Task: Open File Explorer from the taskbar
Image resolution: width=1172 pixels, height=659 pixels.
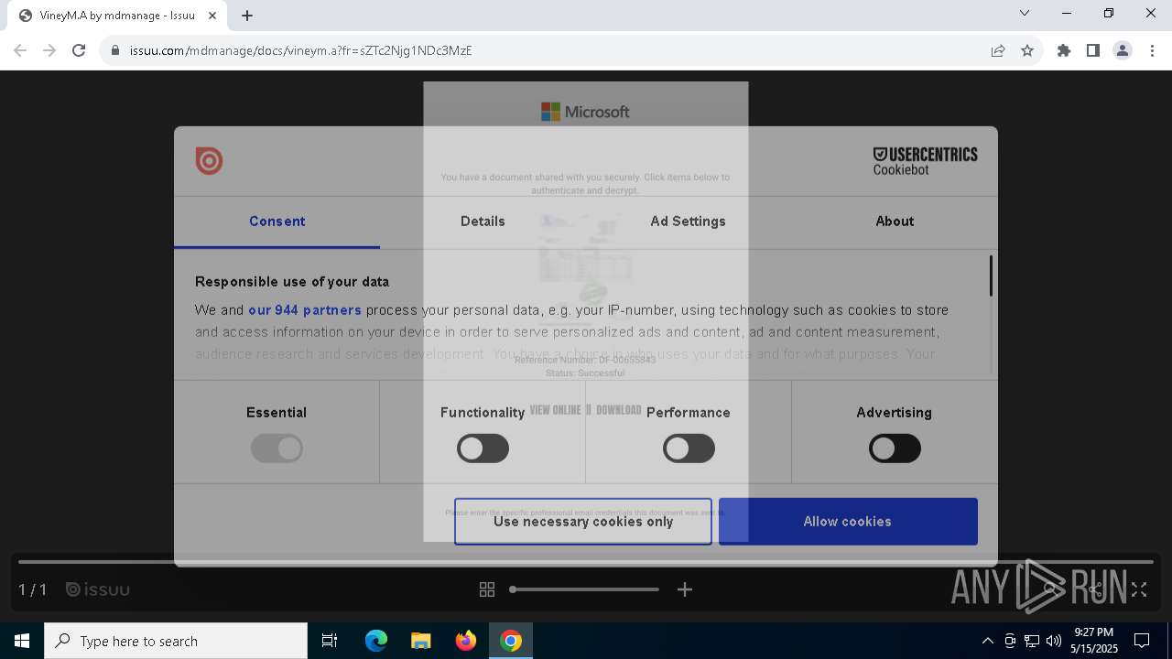Action: tap(420, 641)
